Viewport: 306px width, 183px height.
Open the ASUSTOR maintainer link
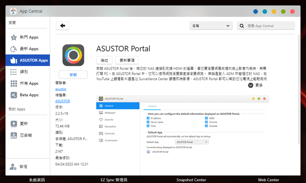point(62,101)
